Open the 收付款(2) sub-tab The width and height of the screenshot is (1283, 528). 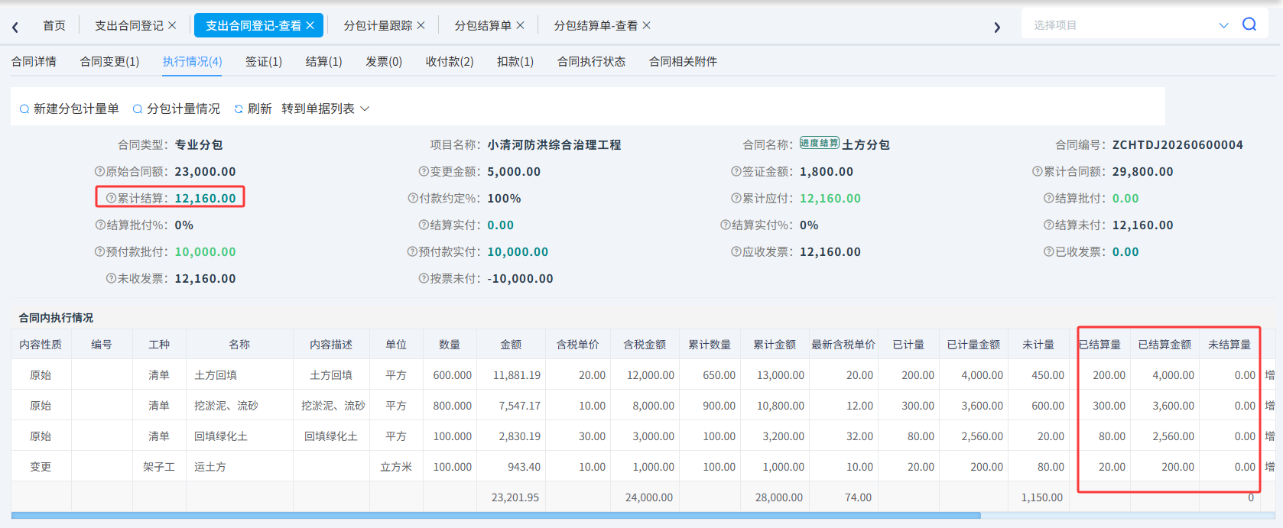point(450,62)
